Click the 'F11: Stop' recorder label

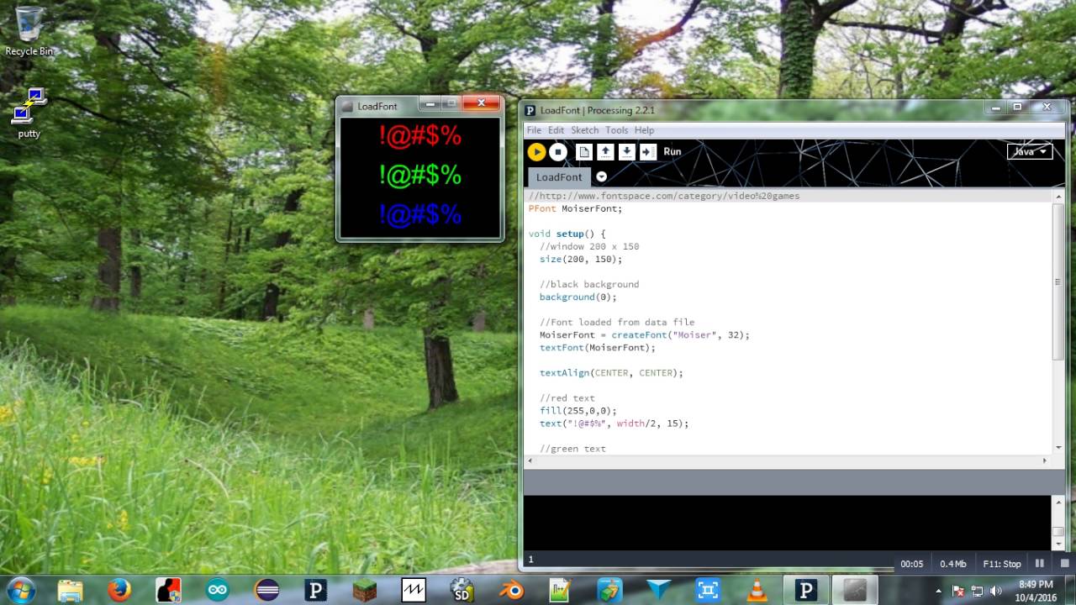click(x=1002, y=564)
